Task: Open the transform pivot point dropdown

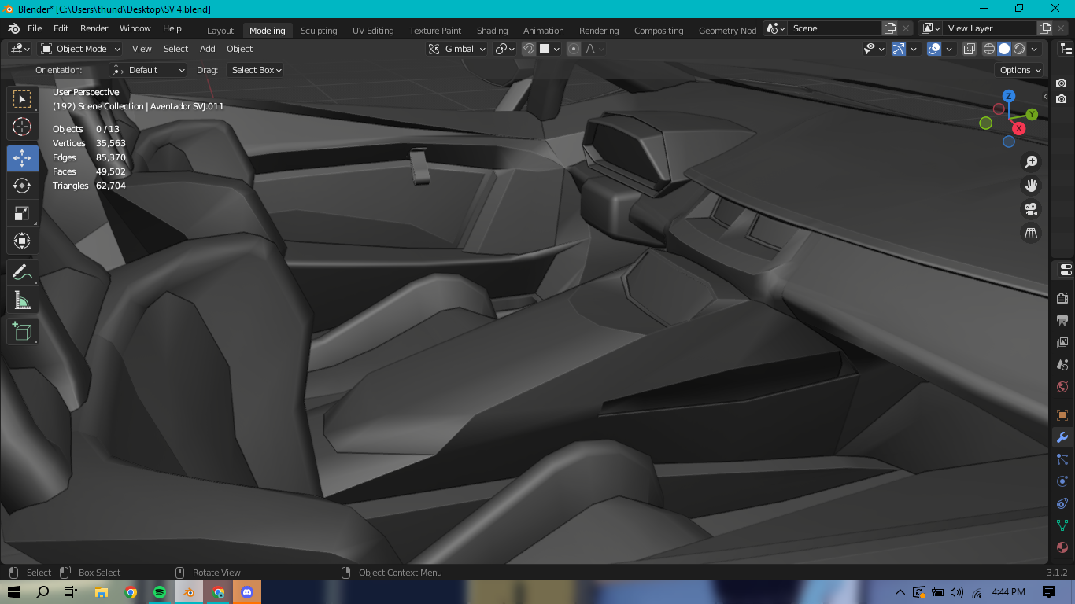Action: pyautogui.click(x=504, y=49)
